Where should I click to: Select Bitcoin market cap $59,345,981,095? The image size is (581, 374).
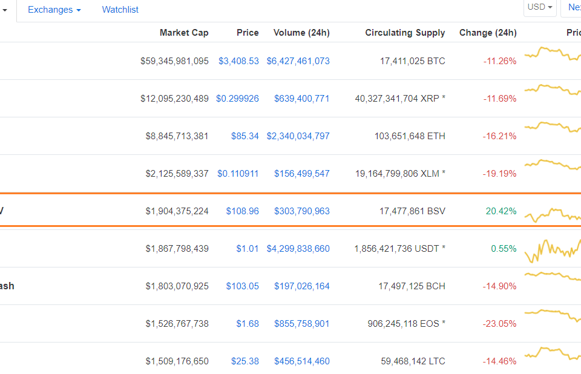[174, 61]
